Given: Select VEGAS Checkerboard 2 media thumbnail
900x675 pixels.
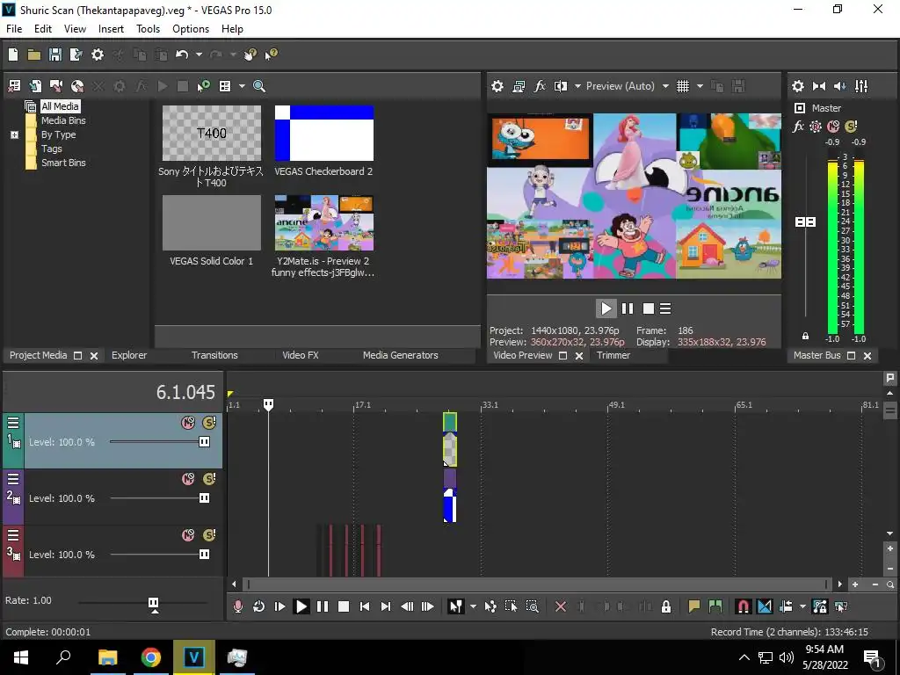Looking at the screenshot, I should pos(323,134).
